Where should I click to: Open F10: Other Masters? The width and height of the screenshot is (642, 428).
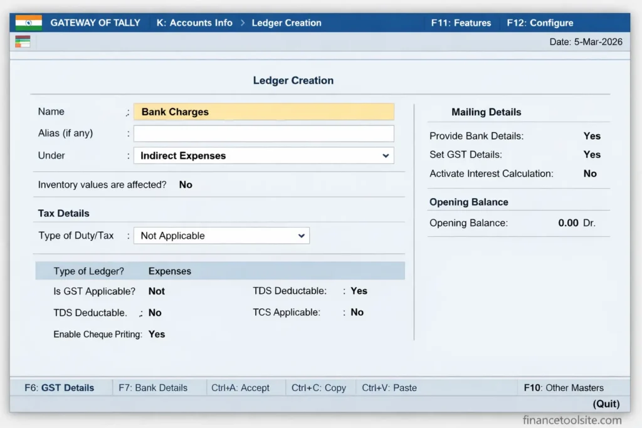click(564, 387)
